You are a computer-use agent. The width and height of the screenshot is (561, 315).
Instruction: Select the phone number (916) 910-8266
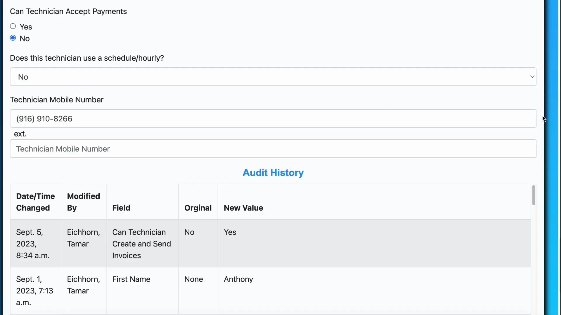point(44,118)
